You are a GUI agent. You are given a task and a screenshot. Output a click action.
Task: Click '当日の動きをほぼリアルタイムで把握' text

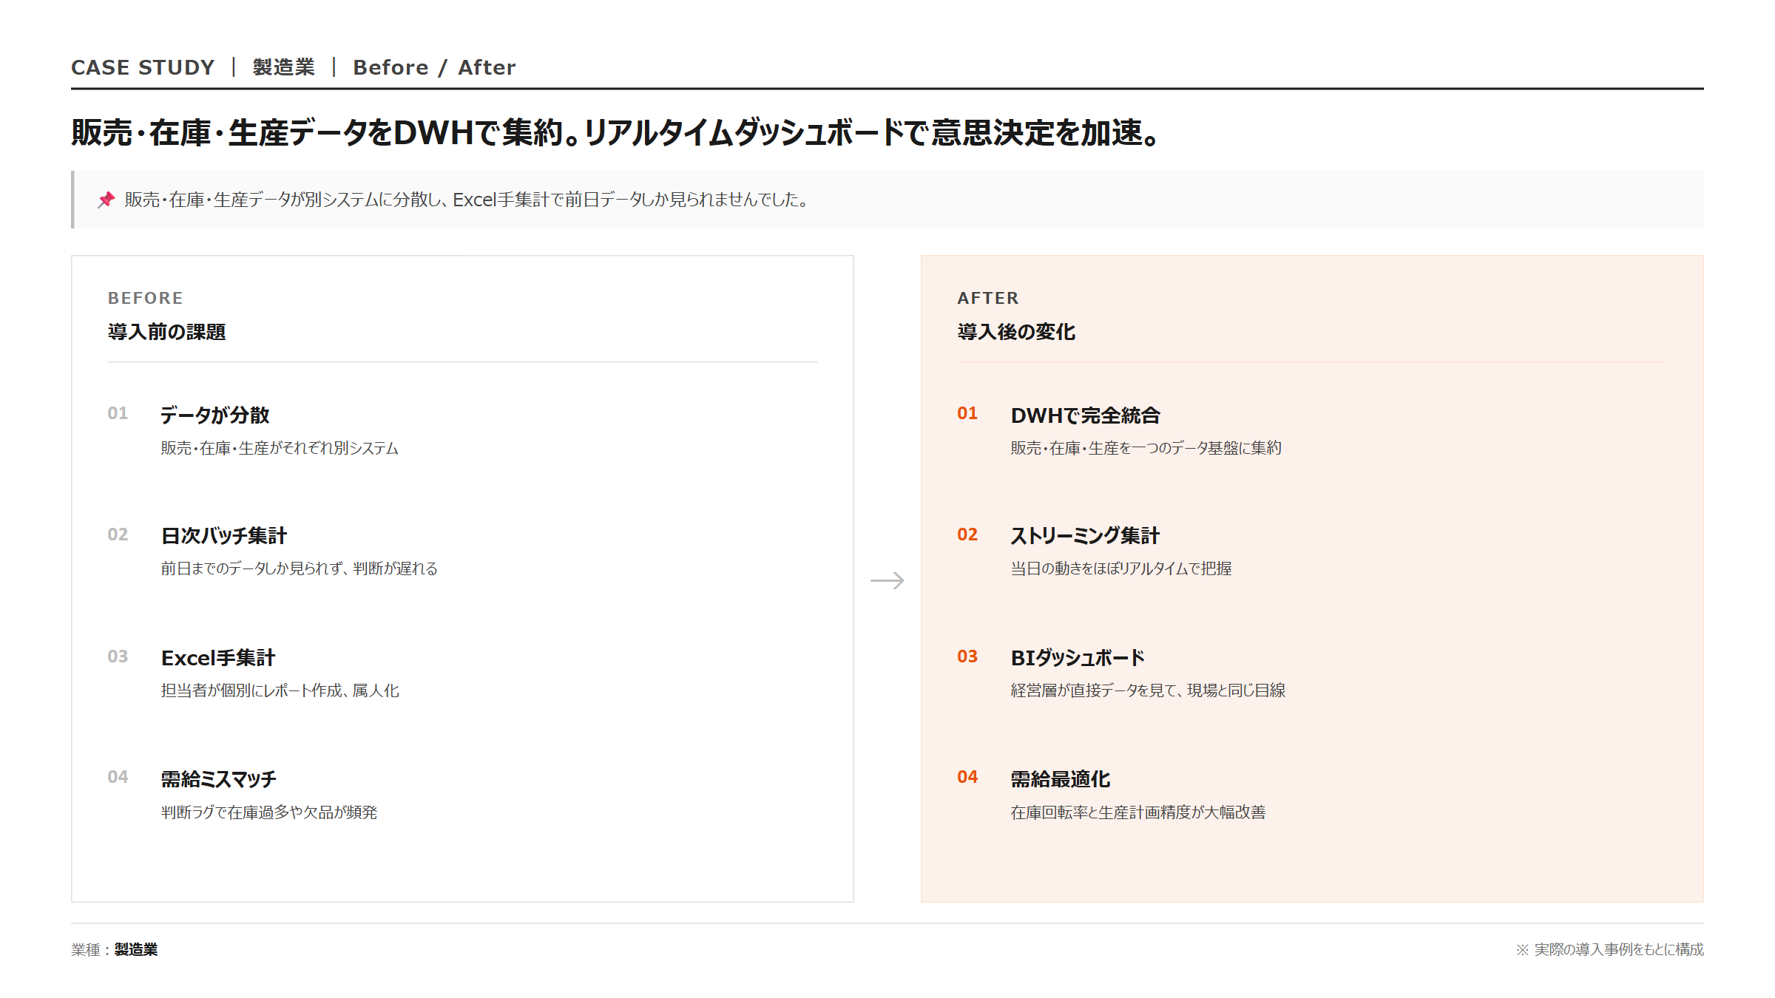point(1121,568)
